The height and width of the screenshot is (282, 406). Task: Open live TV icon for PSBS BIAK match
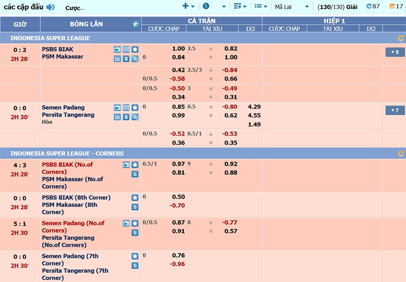117,49
